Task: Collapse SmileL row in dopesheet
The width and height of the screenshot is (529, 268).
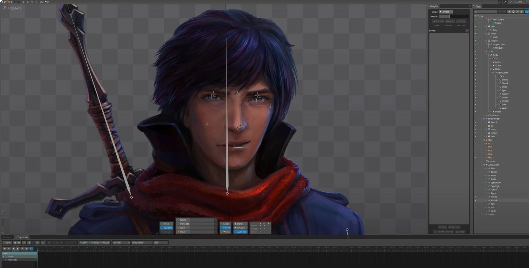Action: pyautogui.click(x=3, y=256)
